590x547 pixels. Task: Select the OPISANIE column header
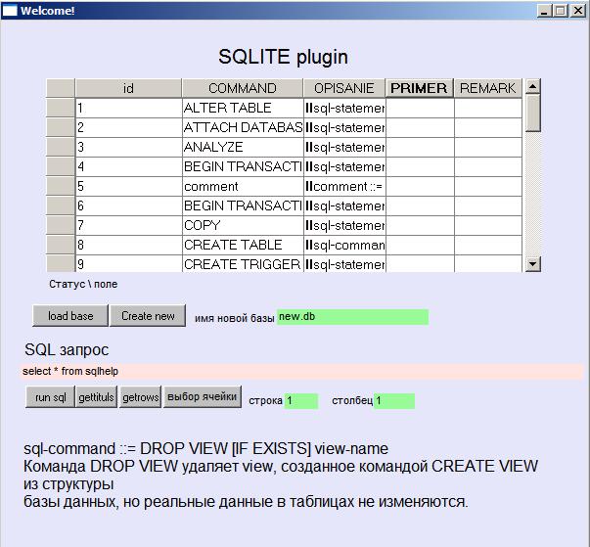click(344, 88)
